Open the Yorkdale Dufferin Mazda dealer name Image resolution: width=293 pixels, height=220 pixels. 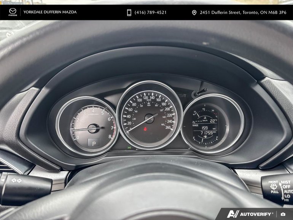50,12
